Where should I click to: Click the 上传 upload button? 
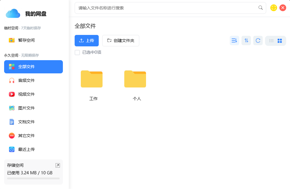(87, 41)
